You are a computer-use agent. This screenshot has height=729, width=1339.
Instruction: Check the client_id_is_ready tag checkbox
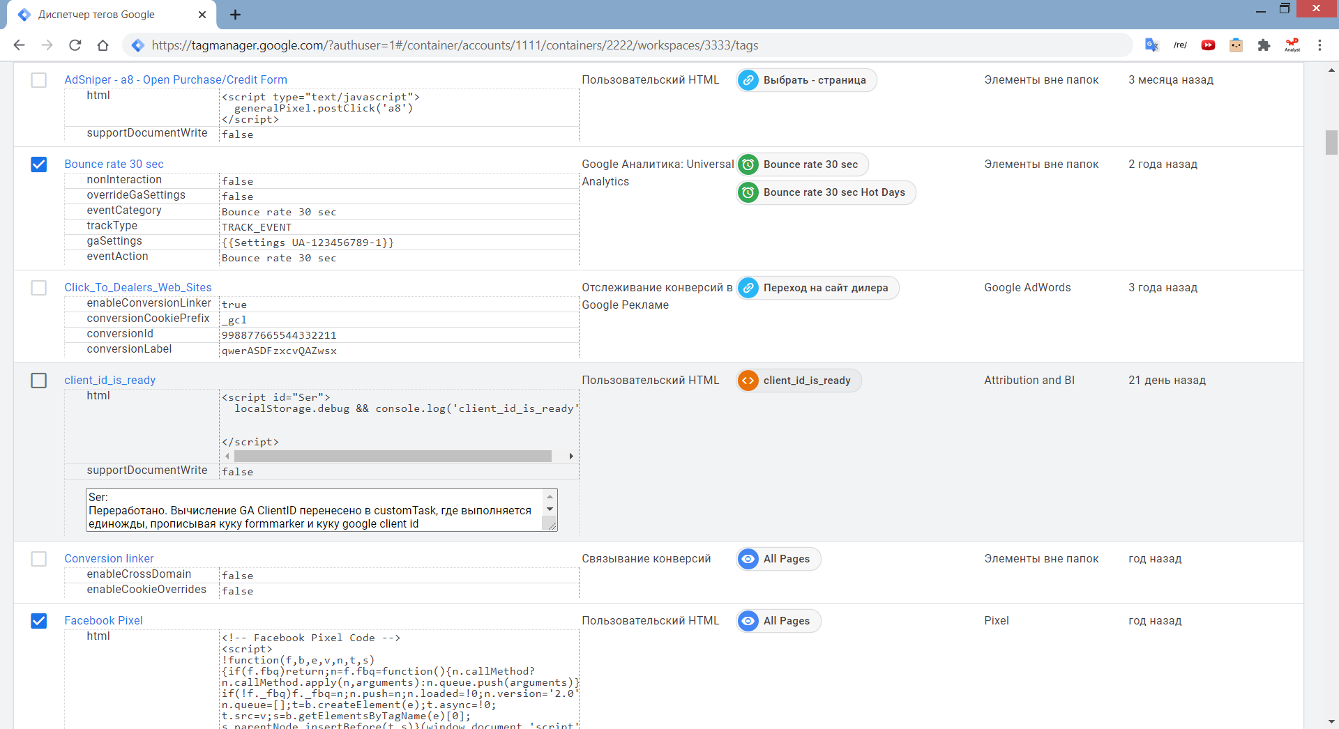pos(39,381)
